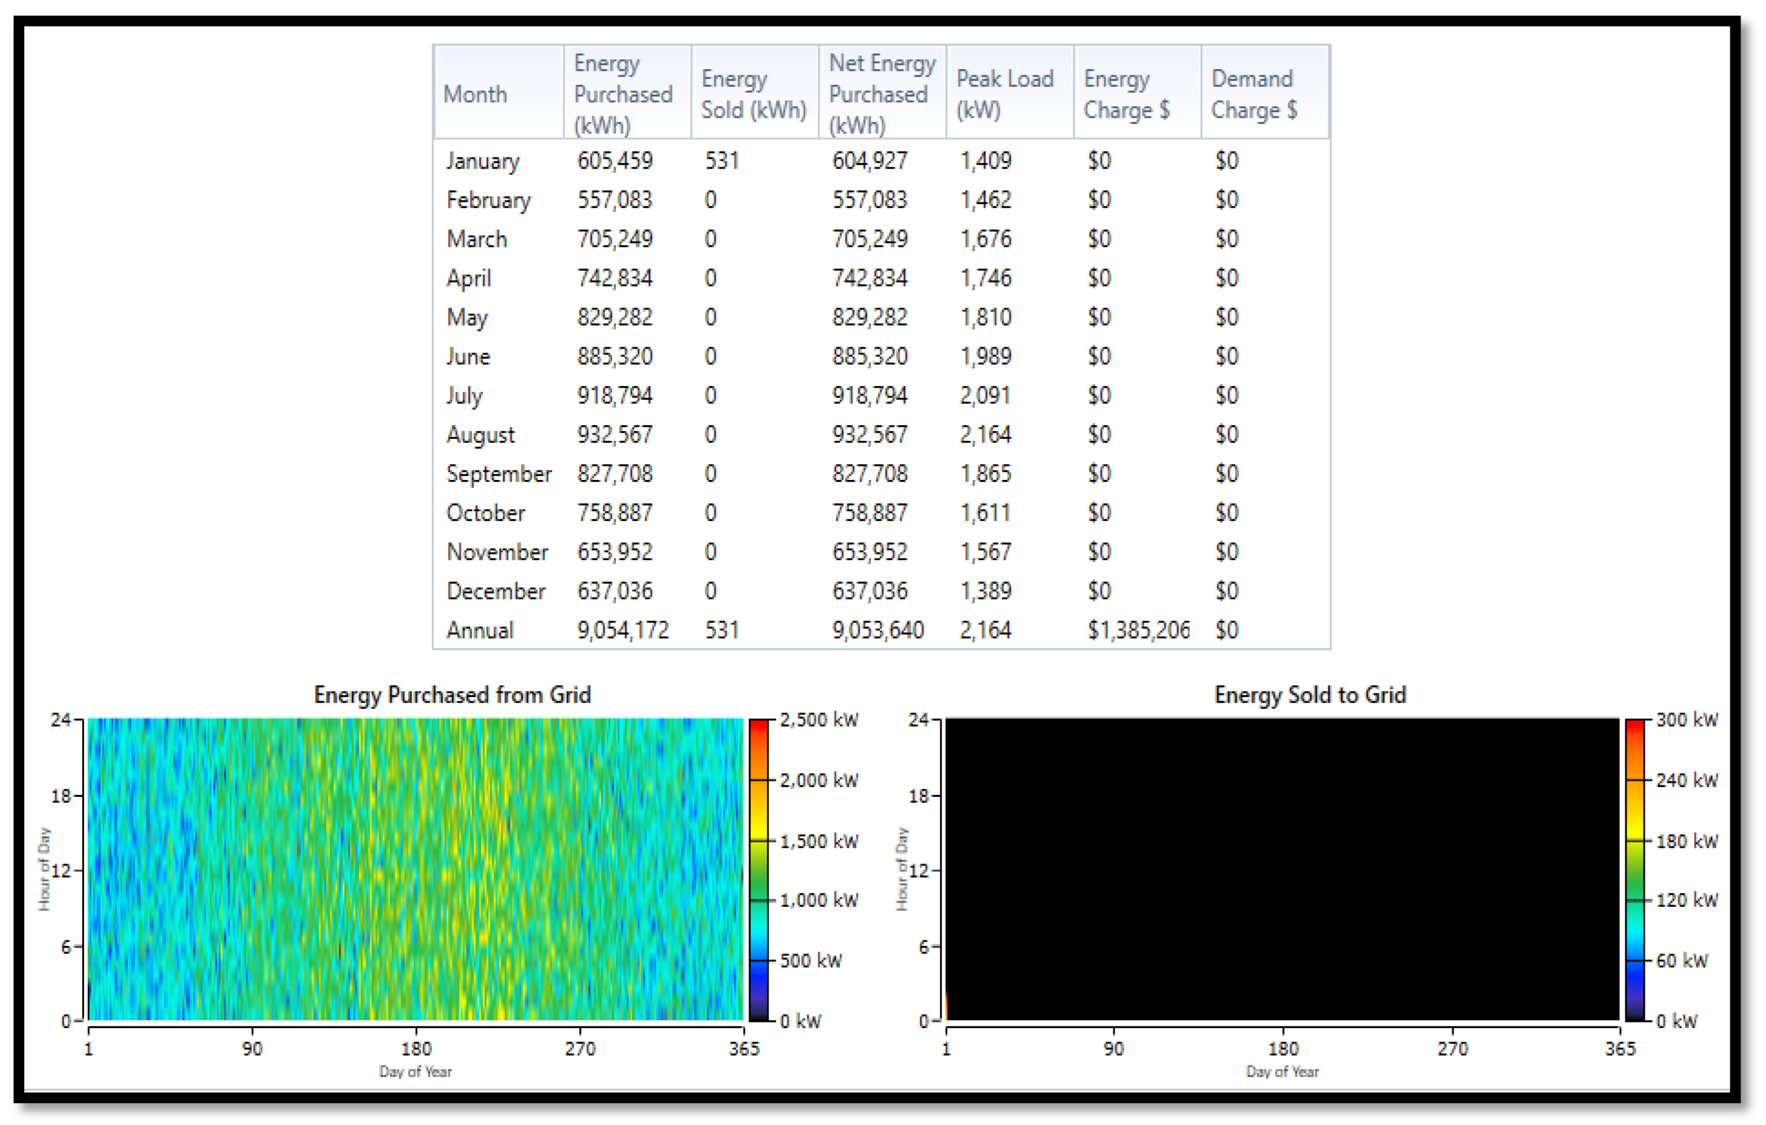Select July peak load value 2,091
The image size is (1766, 1125).
[x=985, y=396]
